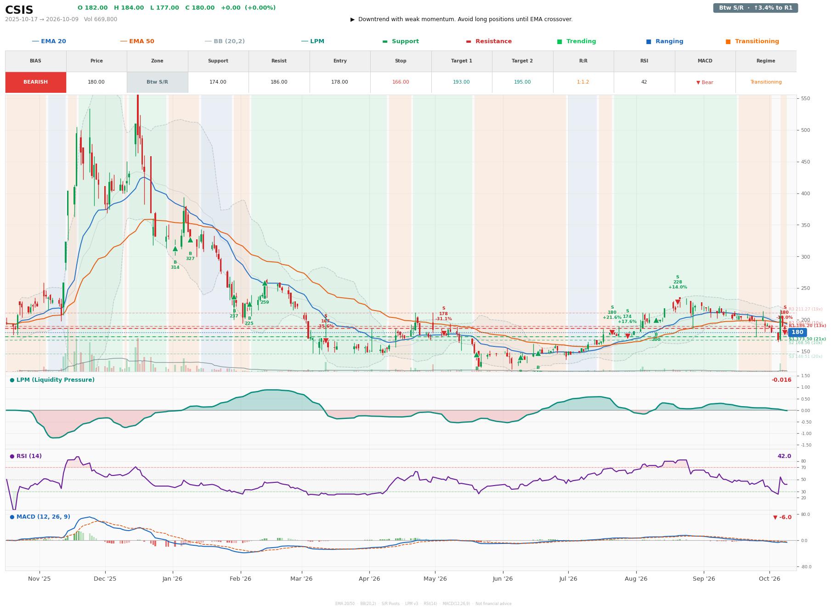This screenshot has width=831, height=611.
Task: Select the buy triangle above B 237
Action: 234,297
